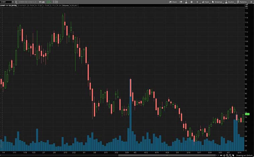Viewport: 254px width, 157px height.
Task: Click the CHWY symbol input field
Action: point(7,2)
